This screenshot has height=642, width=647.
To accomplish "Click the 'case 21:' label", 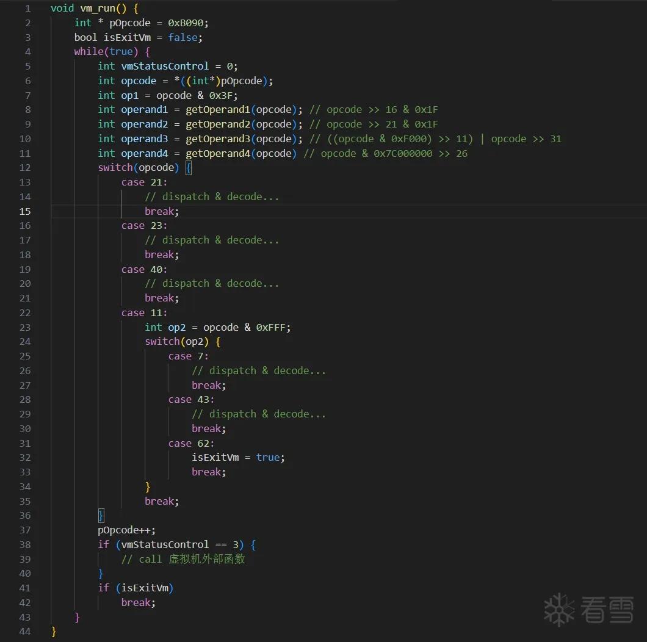I will 145,182.
